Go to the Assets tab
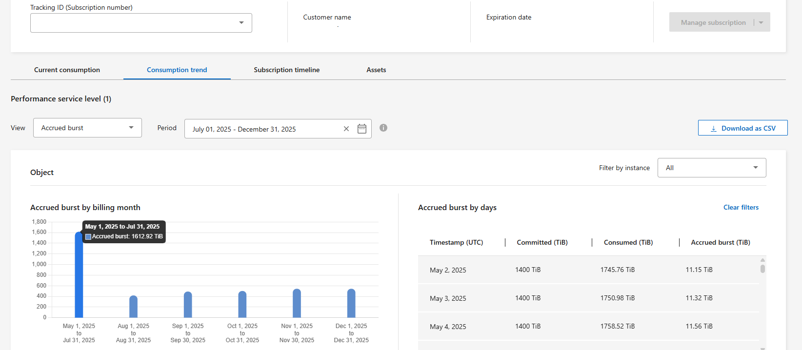Image resolution: width=802 pixels, height=350 pixels. (376, 70)
